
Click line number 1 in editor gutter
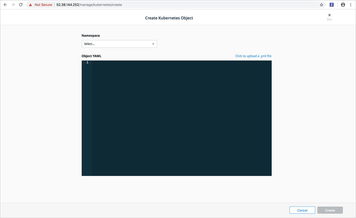tap(87, 62)
